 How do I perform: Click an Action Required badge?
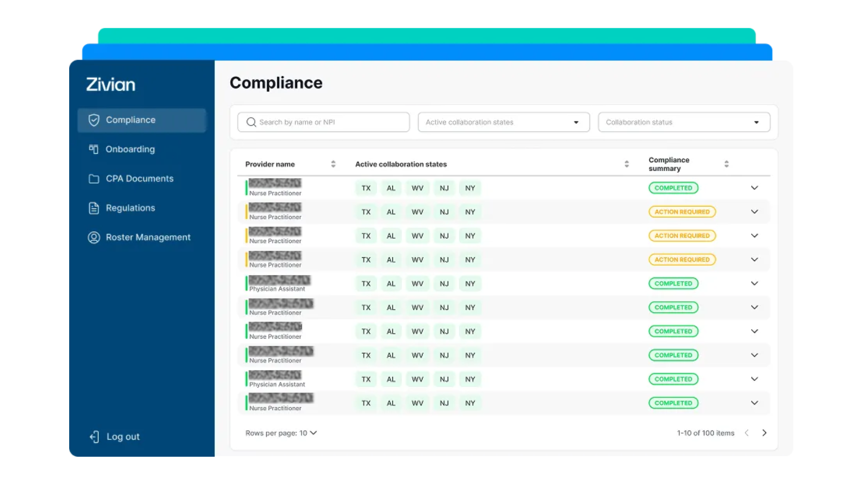(682, 212)
